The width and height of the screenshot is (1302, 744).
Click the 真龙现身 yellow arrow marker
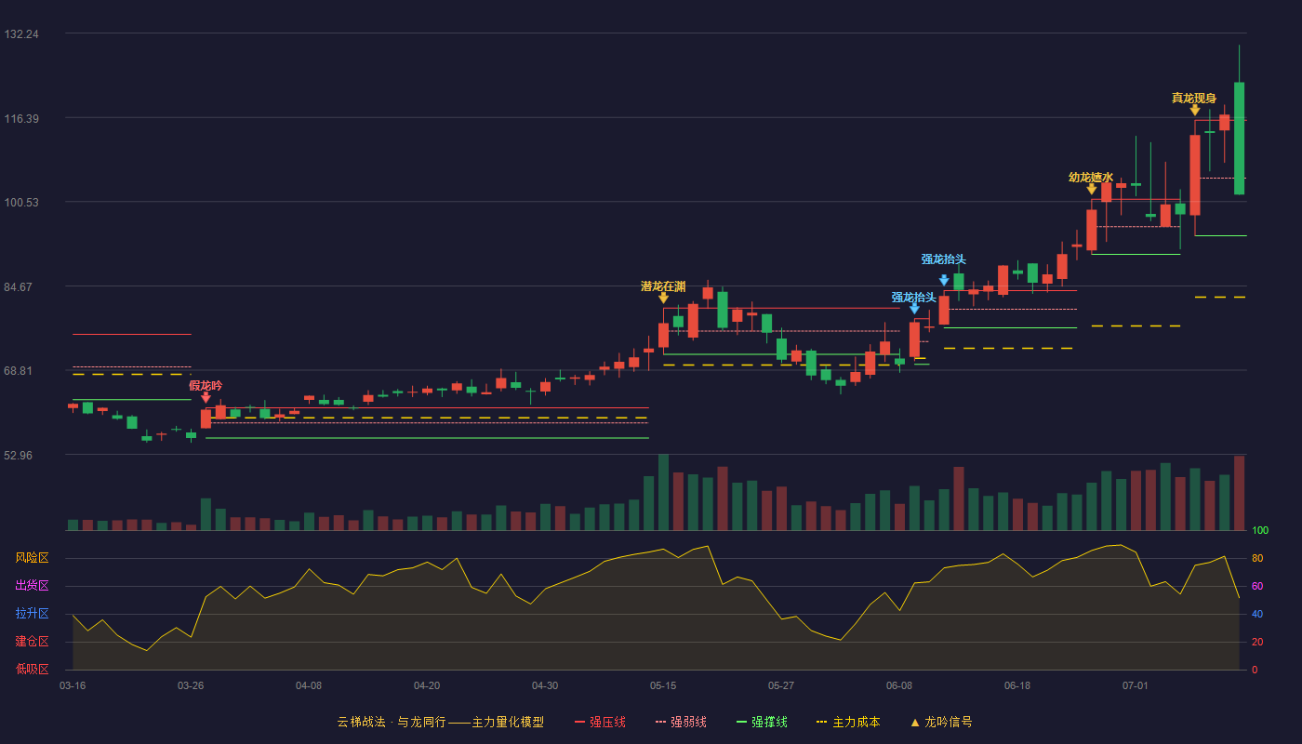pyautogui.click(x=1194, y=111)
